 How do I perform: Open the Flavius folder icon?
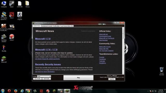pos(27,4)
